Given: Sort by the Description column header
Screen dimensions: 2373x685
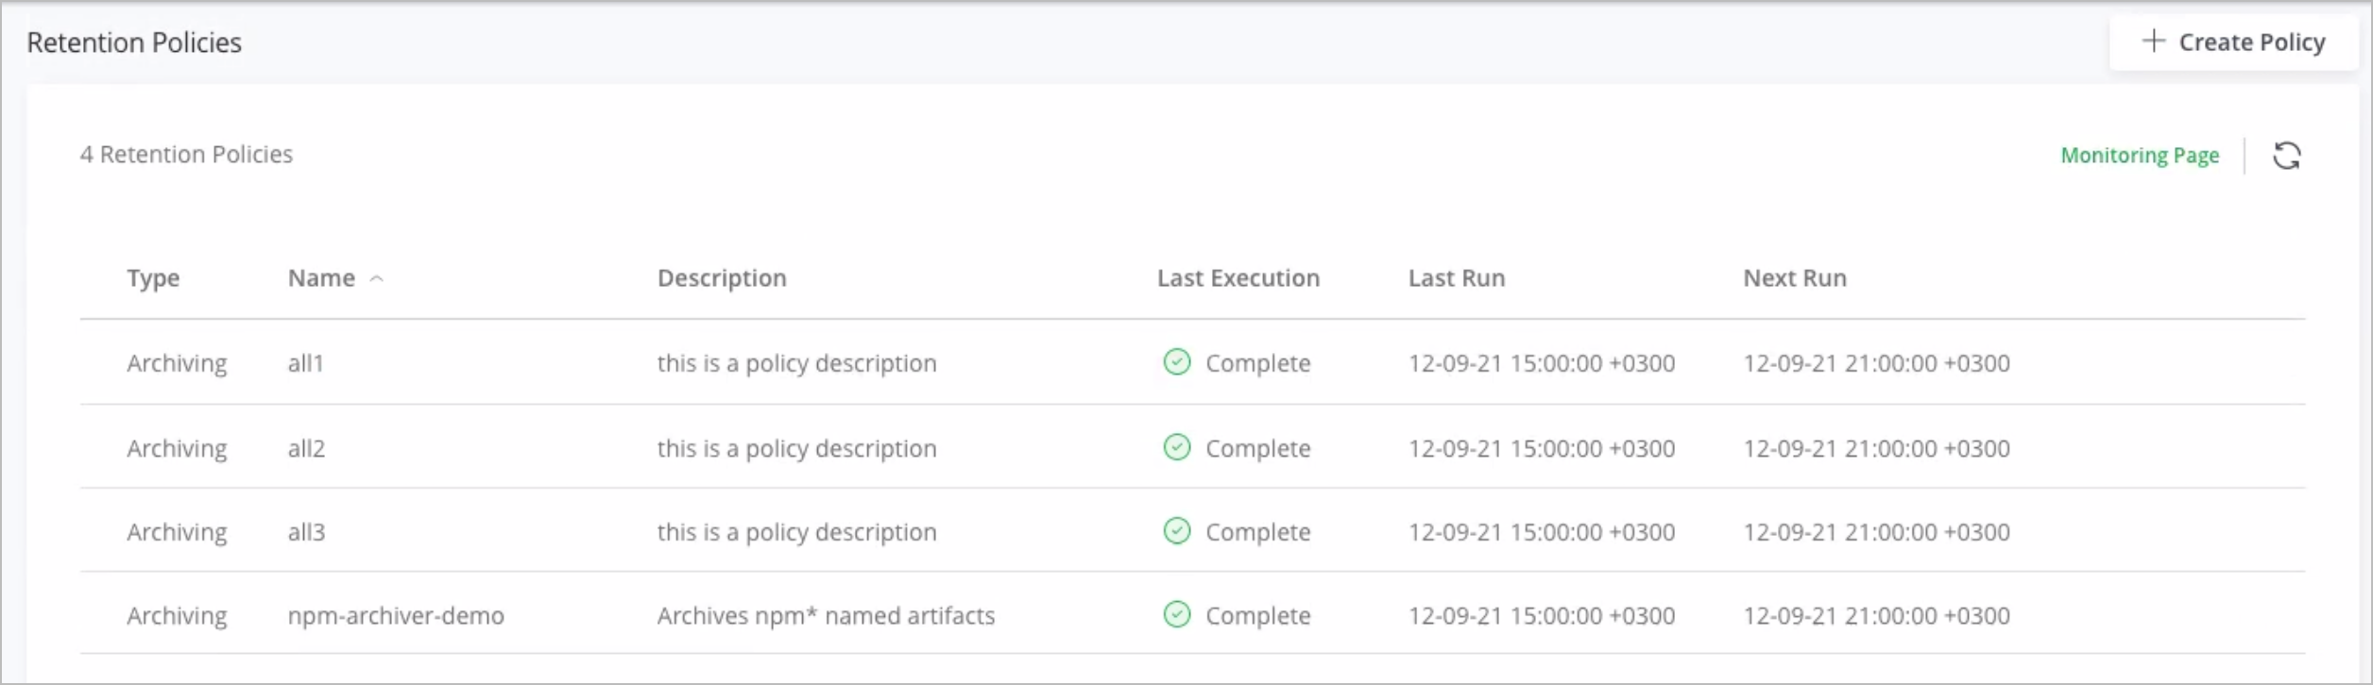Looking at the screenshot, I should tap(722, 278).
